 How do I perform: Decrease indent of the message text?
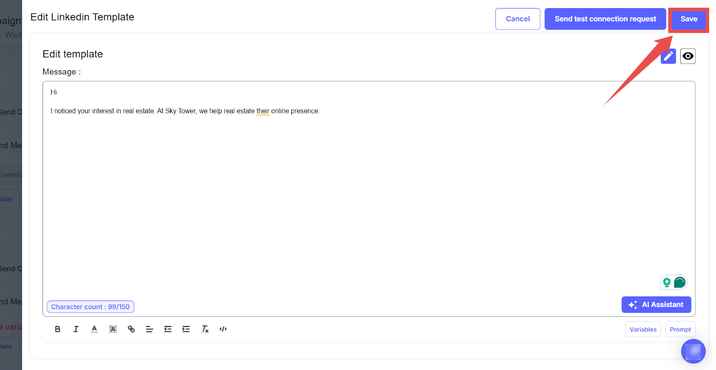tap(168, 329)
